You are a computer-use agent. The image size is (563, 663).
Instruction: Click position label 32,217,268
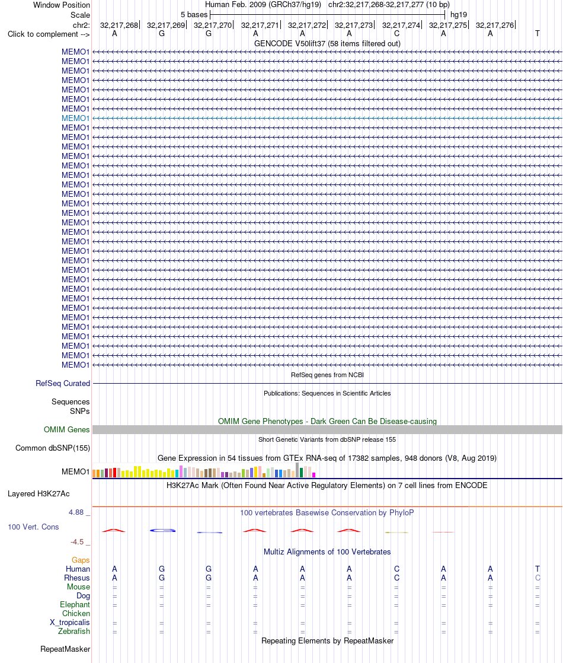(119, 25)
